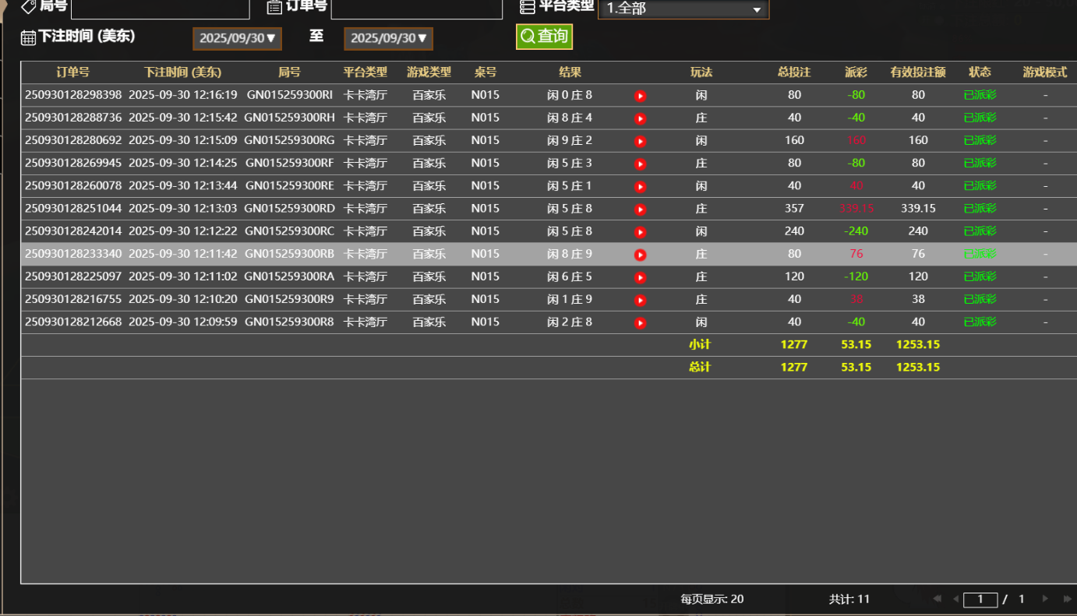Click replay icon for round GN015259300RD
Viewport: 1077px width, 616px height.
point(640,209)
